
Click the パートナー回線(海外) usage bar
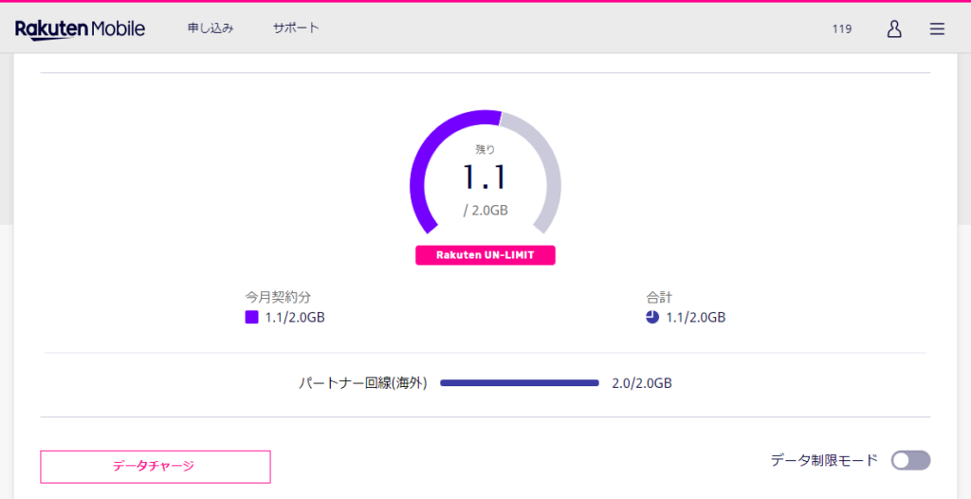pos(520,383)
